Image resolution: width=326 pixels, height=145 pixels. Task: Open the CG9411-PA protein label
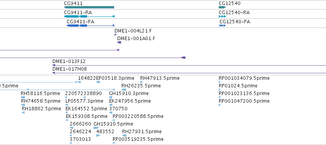[80, 21]
